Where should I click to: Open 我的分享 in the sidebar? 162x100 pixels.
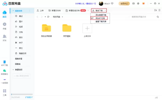click(19, 59)
